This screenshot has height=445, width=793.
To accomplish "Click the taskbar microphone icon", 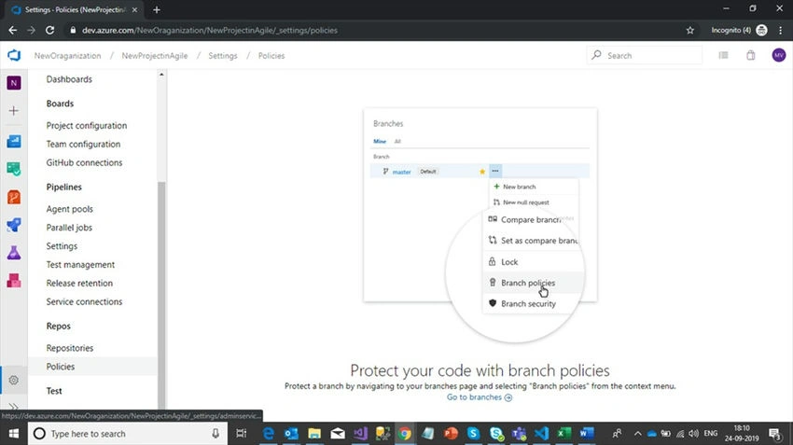I will tap(216, 434).
